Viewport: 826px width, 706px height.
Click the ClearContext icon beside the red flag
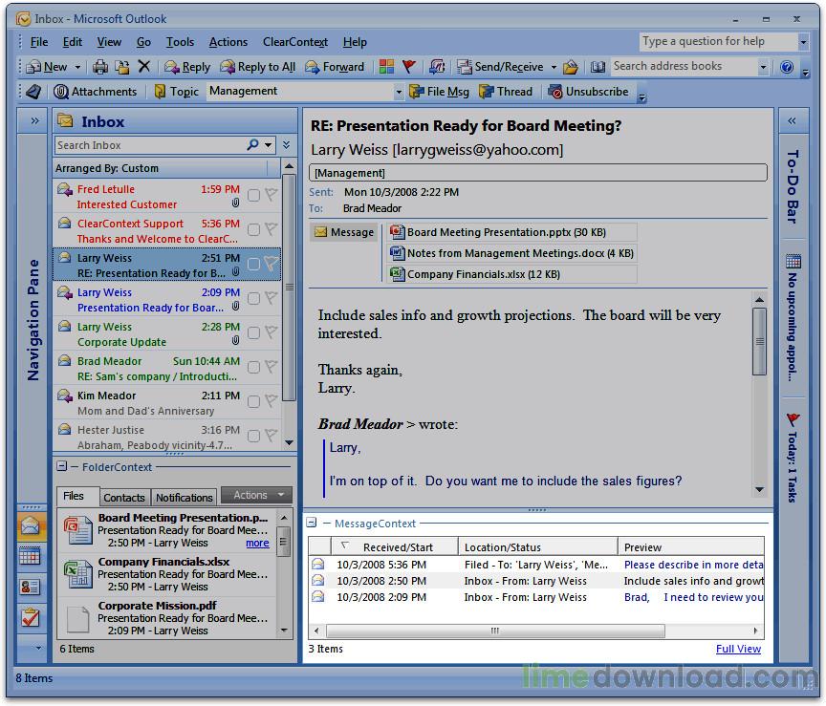(437, 67)
